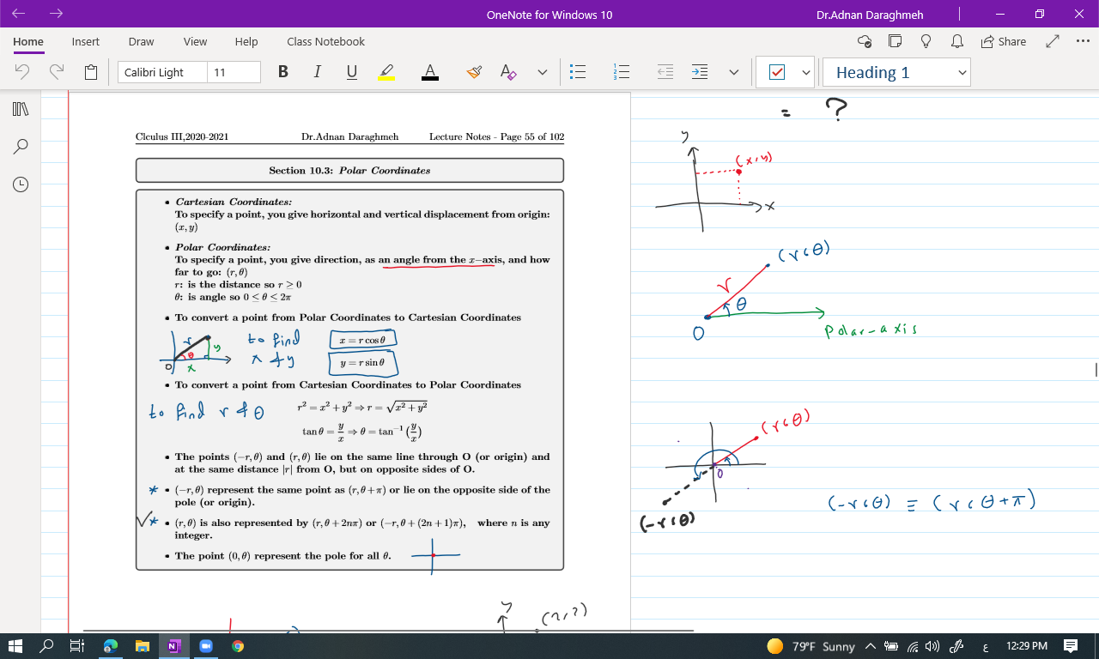Switch to the Draw tab
Image resolution: width=1099 pixels, height=659 pixels.
point(141,41)
